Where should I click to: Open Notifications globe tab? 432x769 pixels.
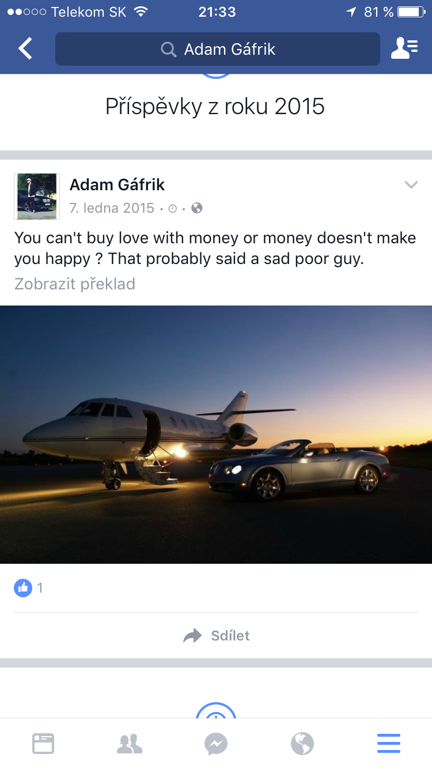302,744
